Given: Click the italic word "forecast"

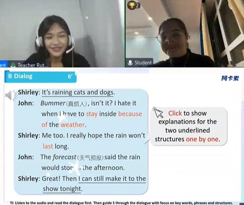Looking at the screenshot, I should click(64, 157).
